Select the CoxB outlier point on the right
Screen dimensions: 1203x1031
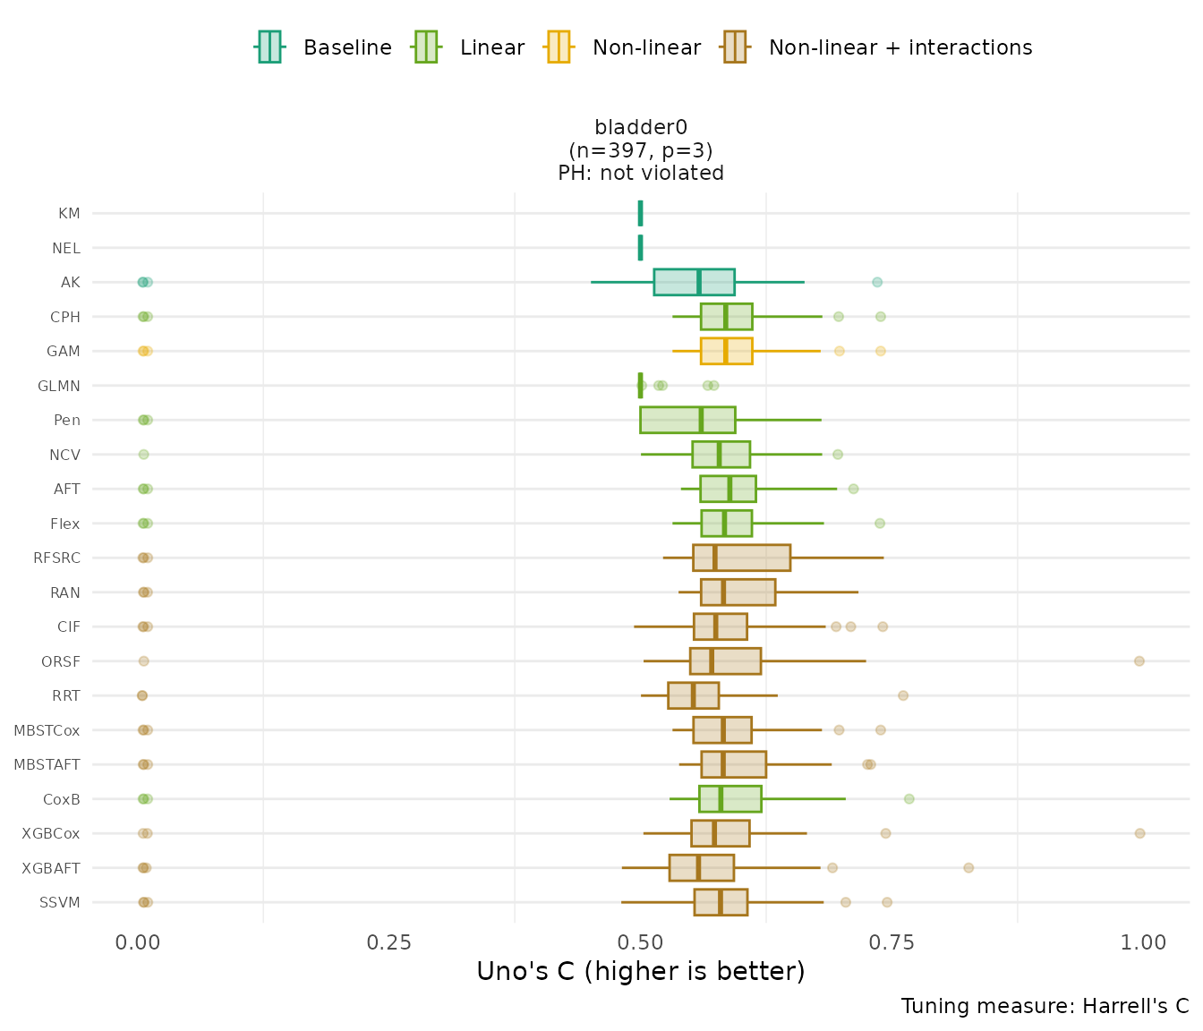tap(909, 799)
